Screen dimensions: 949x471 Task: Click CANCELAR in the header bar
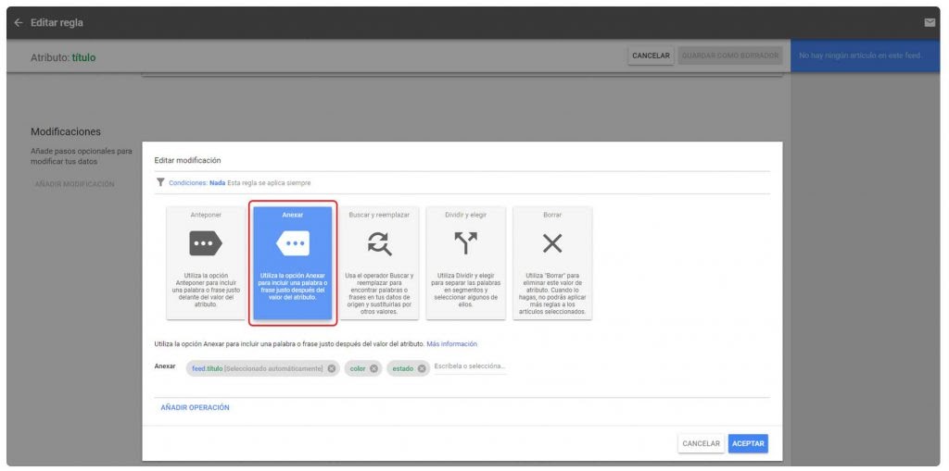651,56
